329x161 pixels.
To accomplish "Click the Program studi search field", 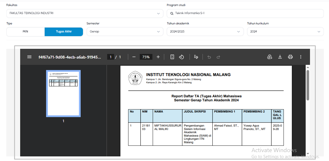I will (245, 13).
